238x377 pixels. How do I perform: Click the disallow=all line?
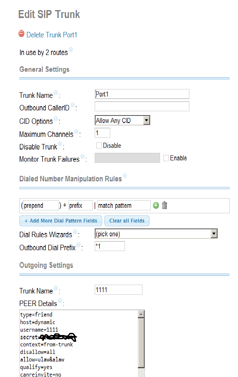pyautogui.click(x=38, y=352)
